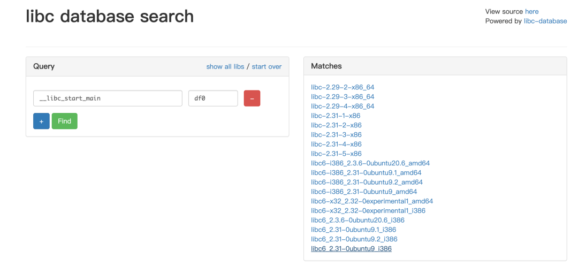This screenshot has width=578, height=273.
Task: Click the 'start over' link
Action: 267,66
